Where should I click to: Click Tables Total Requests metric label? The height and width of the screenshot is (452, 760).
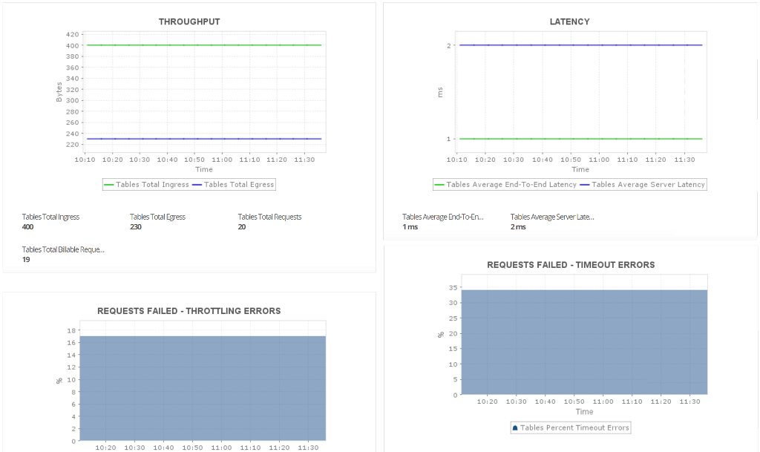tap(269, 217)
